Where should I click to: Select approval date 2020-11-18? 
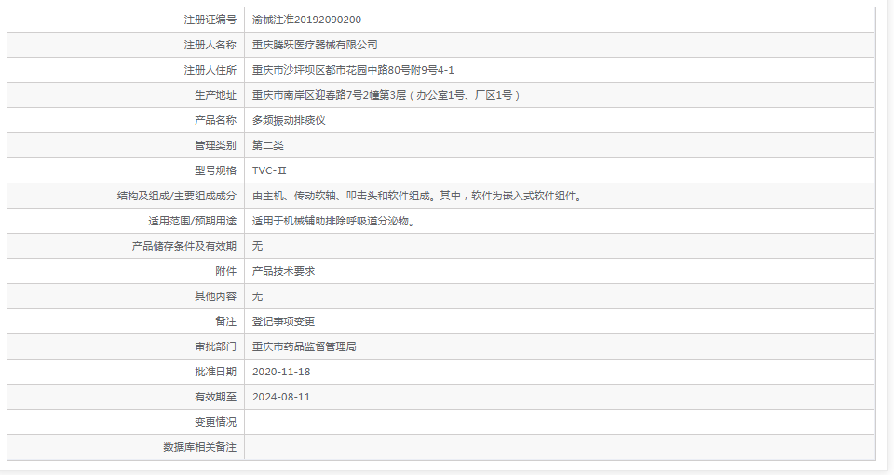coord(281,372)
